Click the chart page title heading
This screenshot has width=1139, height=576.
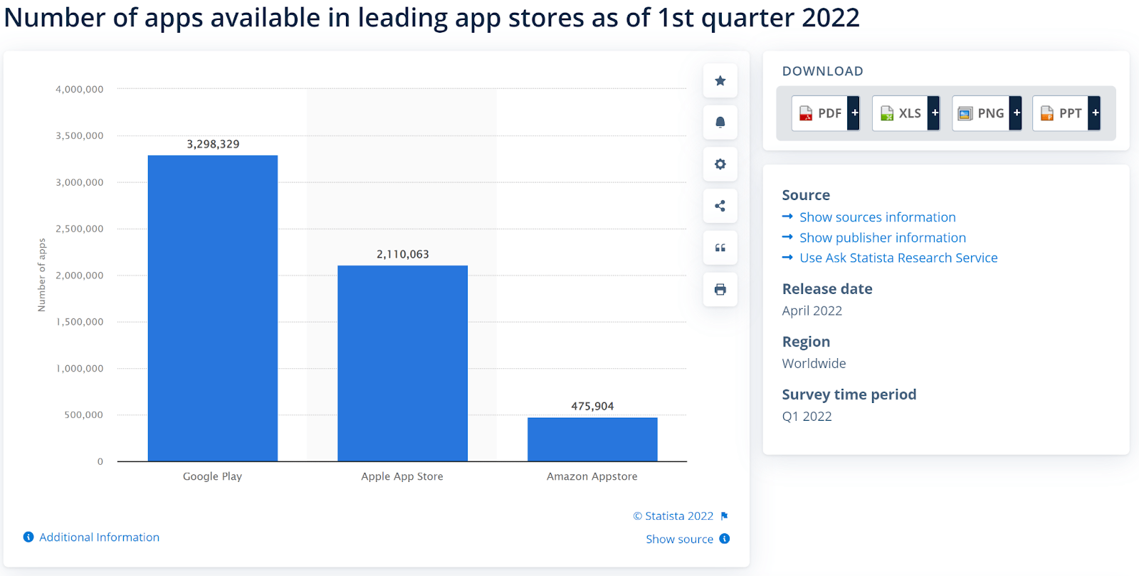point(431,17)
